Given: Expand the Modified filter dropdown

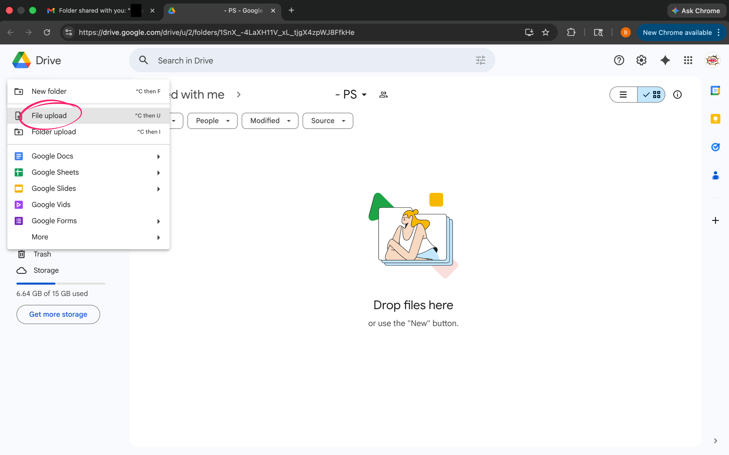Looking at the screenshot, I should click(x=270, y=121).
